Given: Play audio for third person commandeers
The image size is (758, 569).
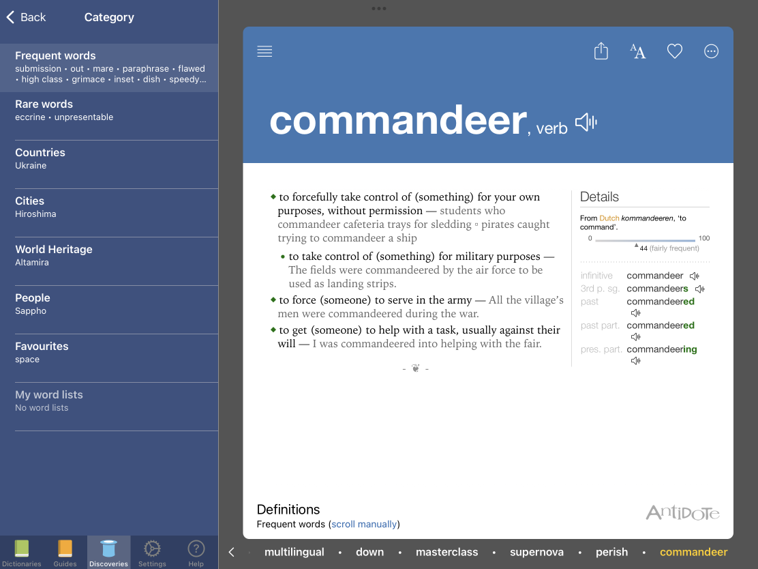Looking at the screenshot, I should pyautogui.click(x=699, y=289).
